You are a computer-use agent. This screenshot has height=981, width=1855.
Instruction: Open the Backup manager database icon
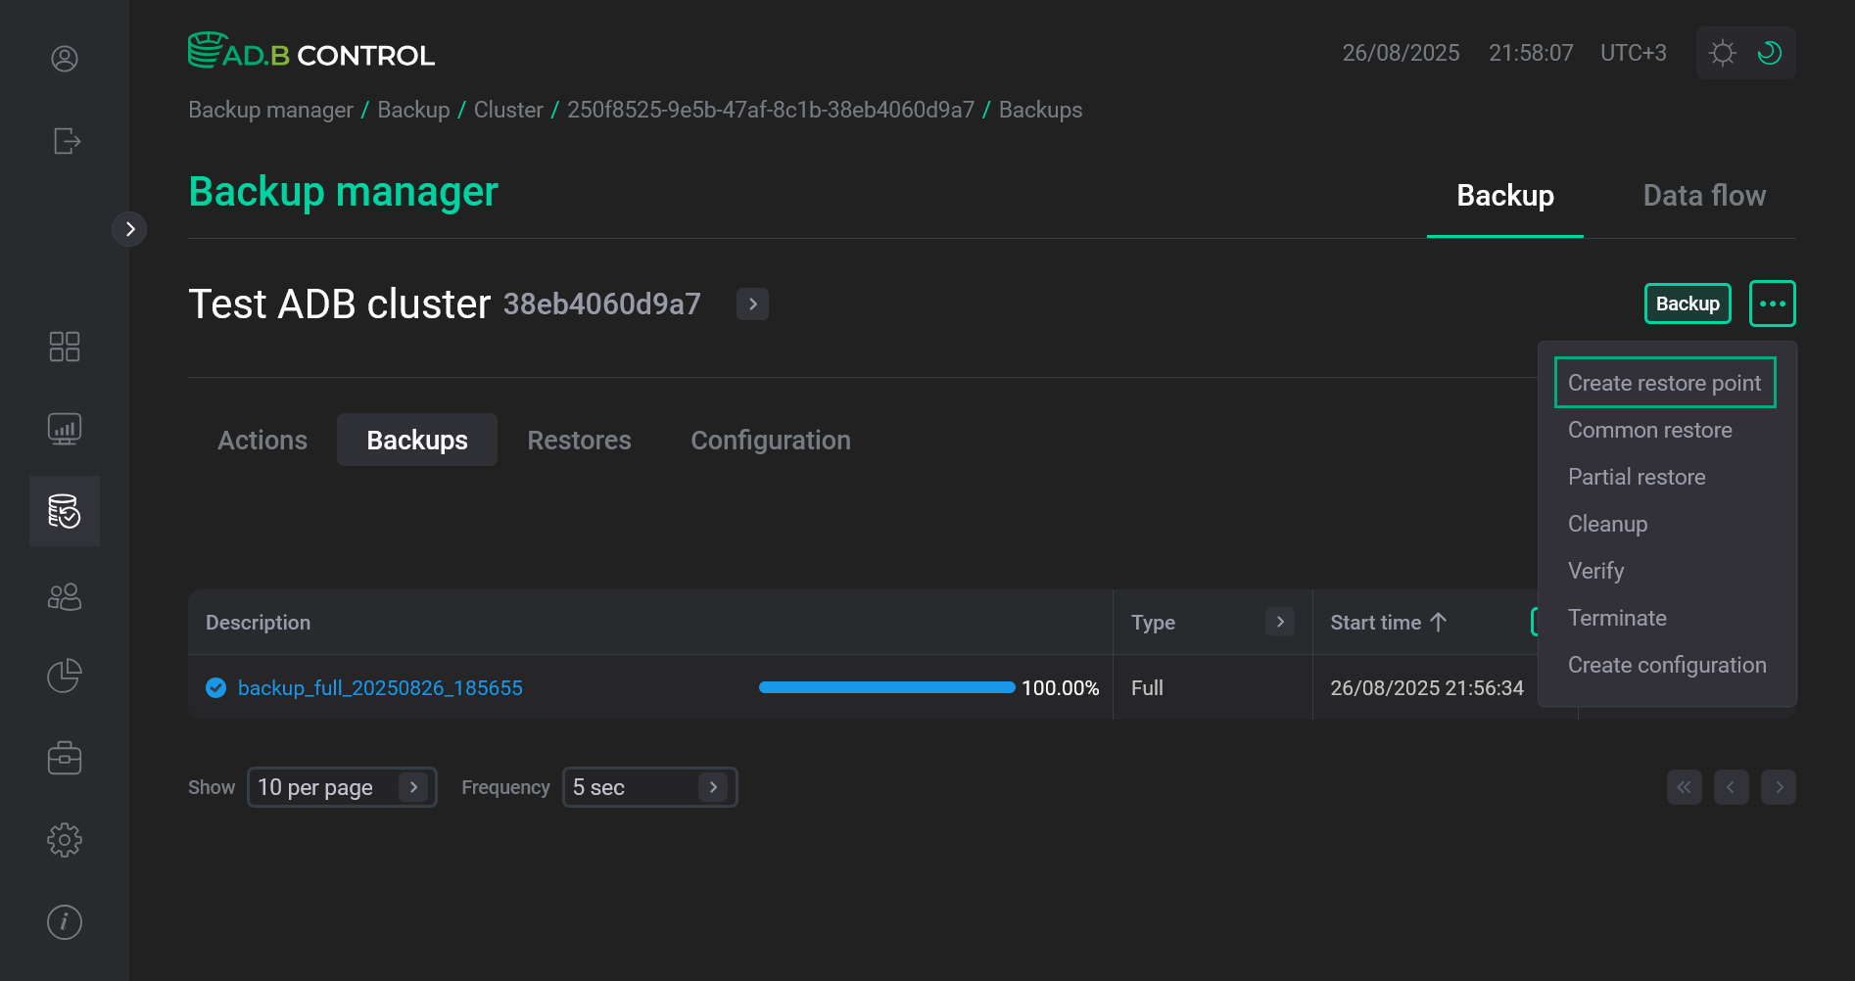pyautogui.click(x=64, y=510)
